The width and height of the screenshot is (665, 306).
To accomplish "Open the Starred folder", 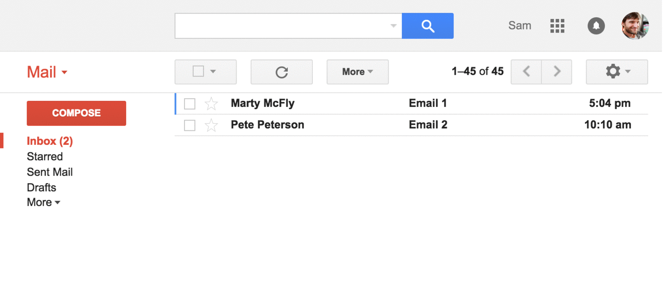I will pos(45,157).
